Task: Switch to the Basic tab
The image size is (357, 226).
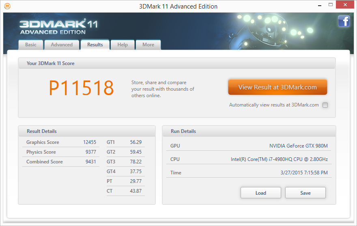Action: 31,45
